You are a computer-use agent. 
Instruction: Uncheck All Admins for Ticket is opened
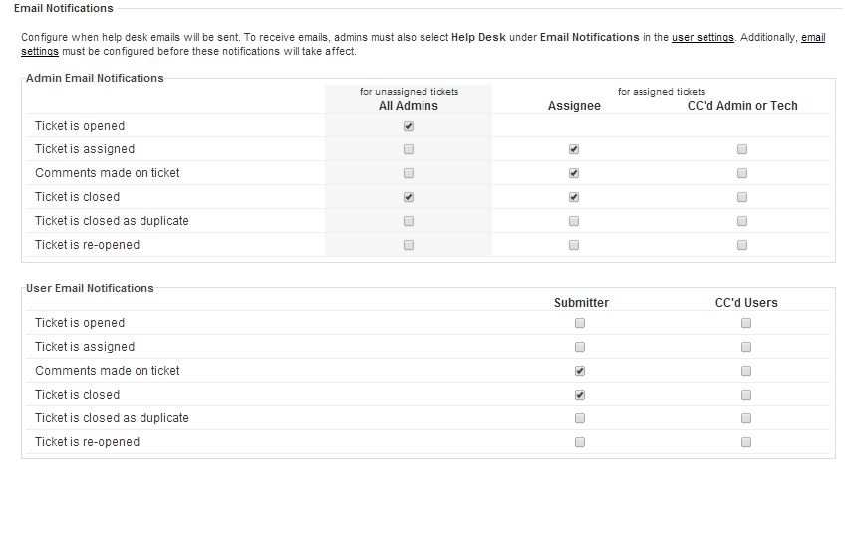409,126
